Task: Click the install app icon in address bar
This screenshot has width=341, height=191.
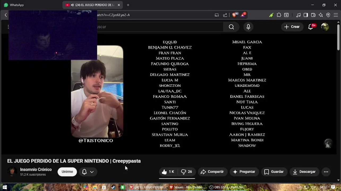Action: (217, 15)
